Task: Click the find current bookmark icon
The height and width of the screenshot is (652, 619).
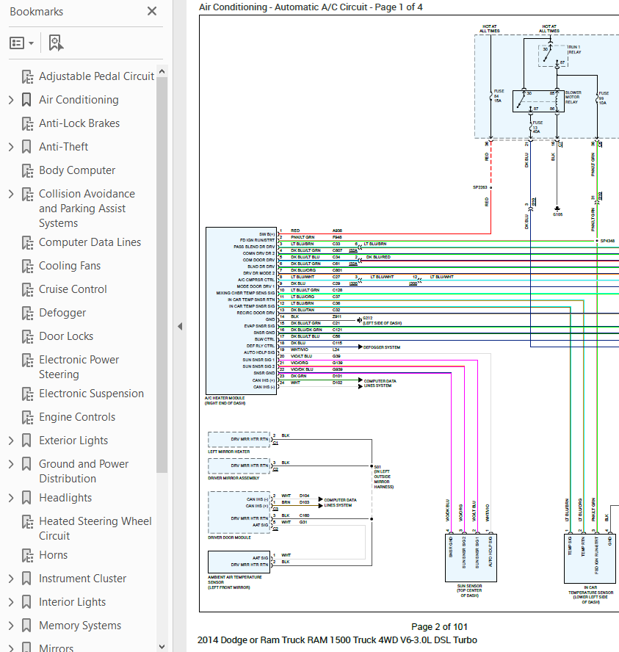Action: [56, 43]
